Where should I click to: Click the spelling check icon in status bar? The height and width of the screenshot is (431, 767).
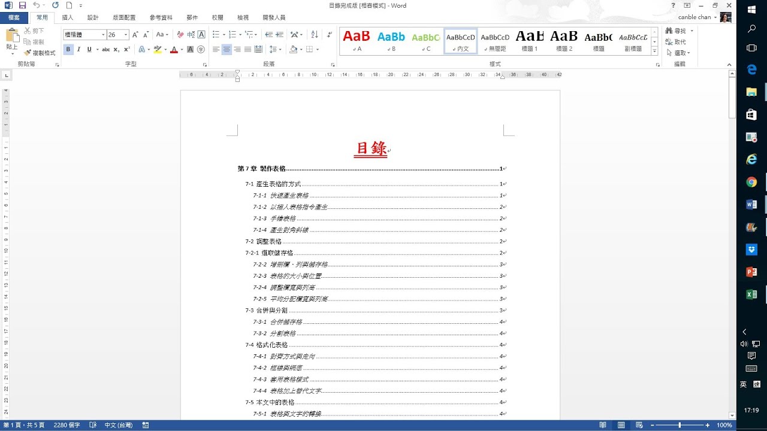(93, 425)
